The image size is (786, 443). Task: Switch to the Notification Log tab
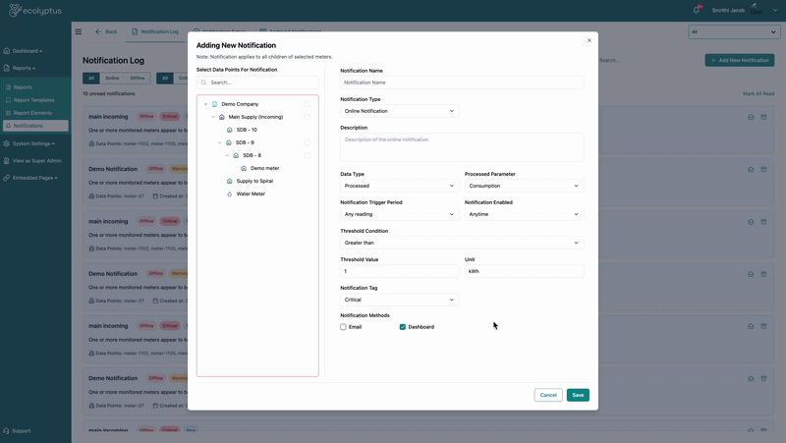[x=155, y=31]
